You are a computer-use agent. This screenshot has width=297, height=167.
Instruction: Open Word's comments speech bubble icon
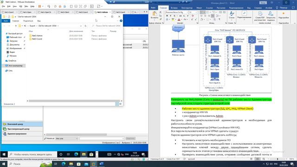(x=293, y=8)
